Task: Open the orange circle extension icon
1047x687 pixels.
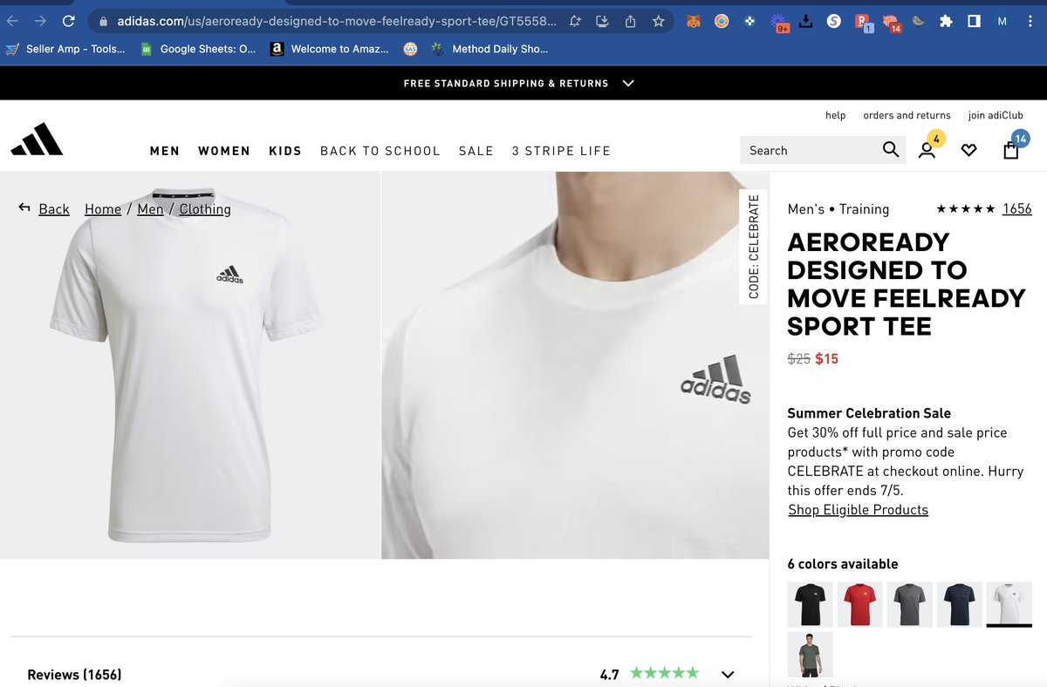Action: click(x=722, y=21)
